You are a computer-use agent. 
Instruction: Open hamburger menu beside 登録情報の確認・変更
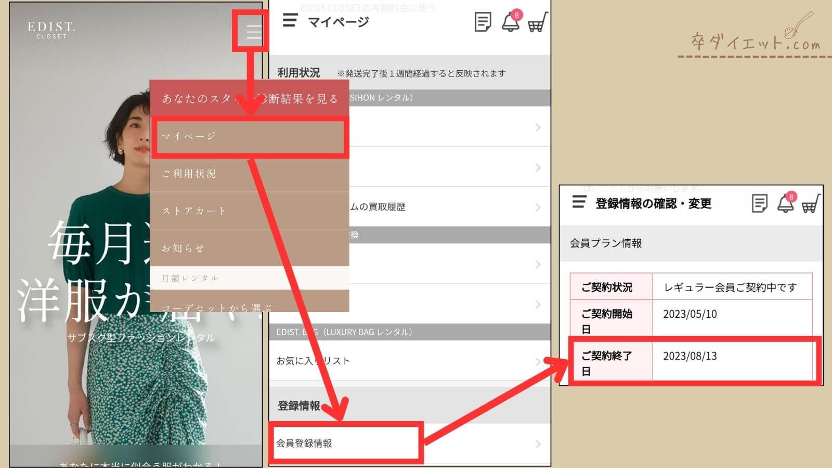(x=579, y=202)
